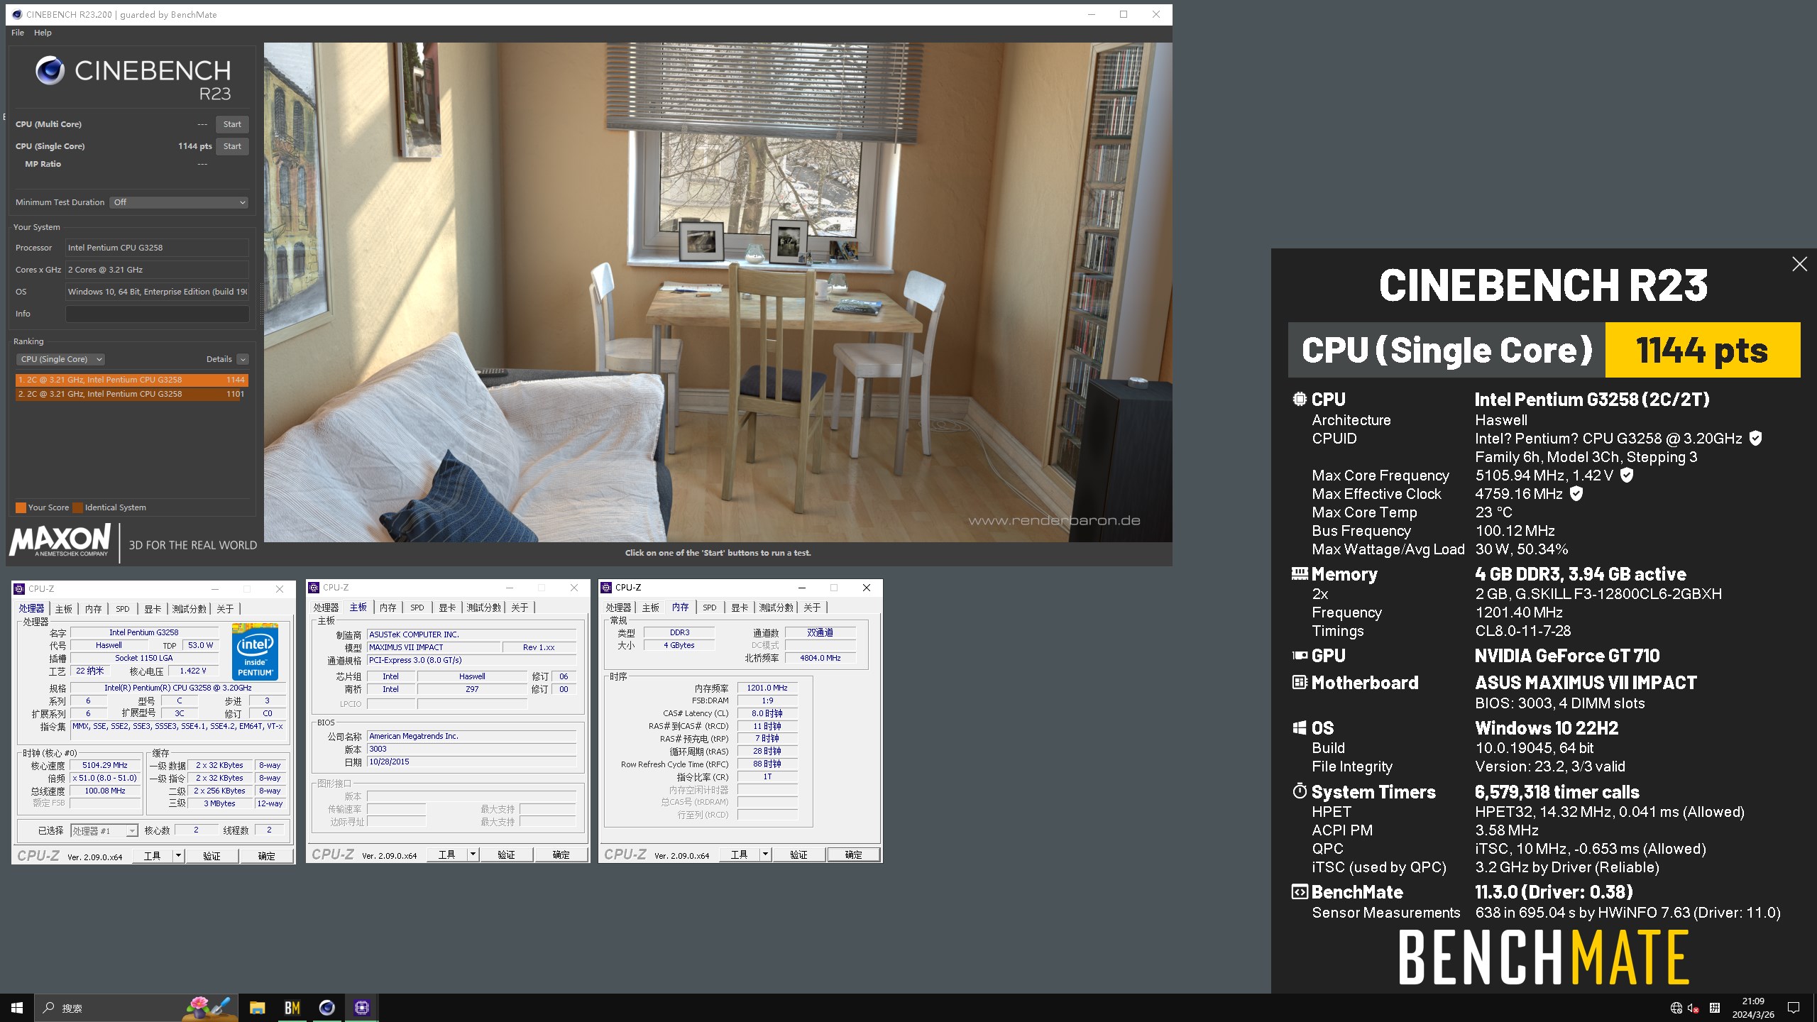Viewport: 1817px width, 1022px height.
Task: Switch to CPU-Z taskbar icon
Action: 362,1008
